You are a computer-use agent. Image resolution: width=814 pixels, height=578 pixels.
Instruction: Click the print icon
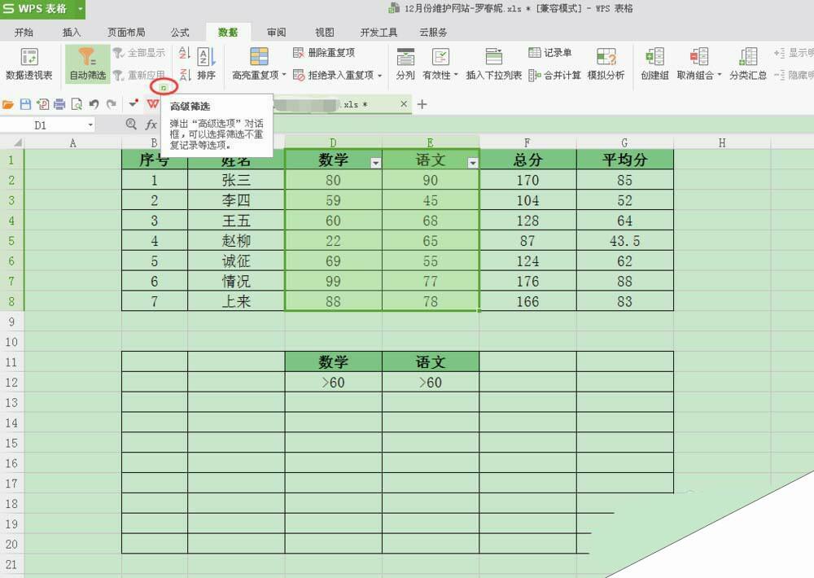59,104
